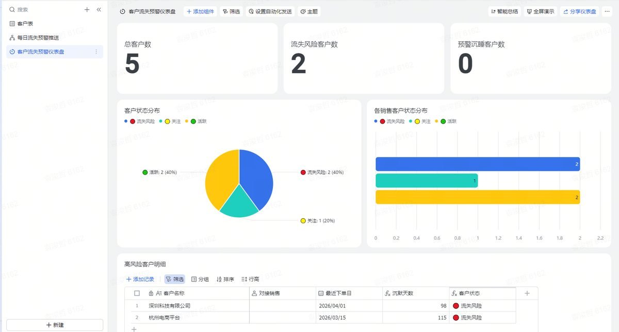Viewport: 619px width, 332px height.
Task: Start 全屏演示 fullscreen presentation
Action: point(540,11)
